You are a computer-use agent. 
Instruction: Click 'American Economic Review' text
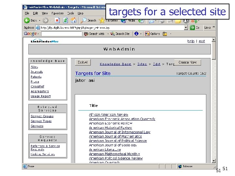(x=111, y=123)
